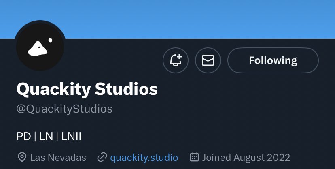The image size is (335, 169).
Task: Click the small white dot in avatar logo
Action: click(x=50, y=40)
